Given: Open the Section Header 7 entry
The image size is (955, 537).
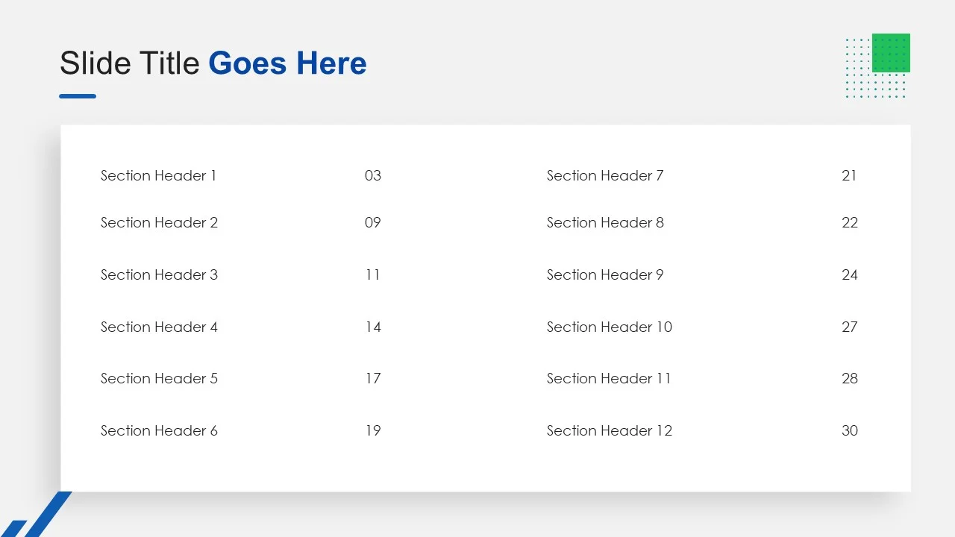Looking at the screenshot, I should coord(604,176).
